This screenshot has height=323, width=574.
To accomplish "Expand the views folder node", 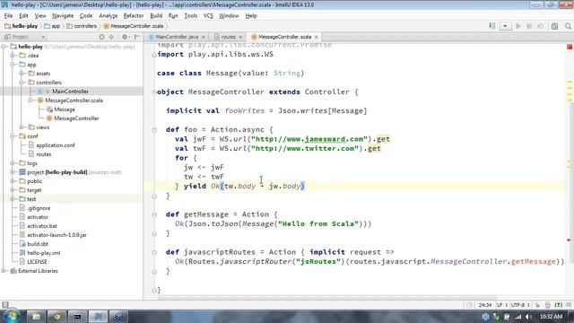I will coord(22,127).
